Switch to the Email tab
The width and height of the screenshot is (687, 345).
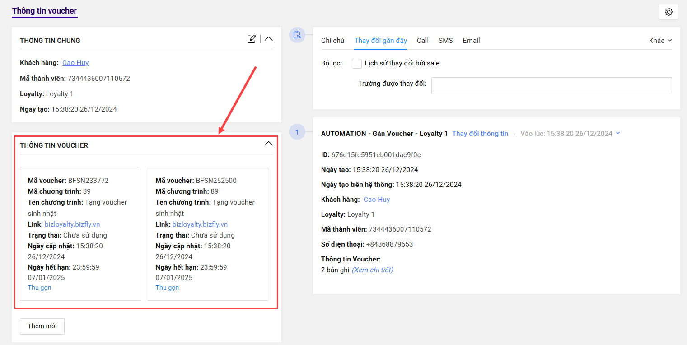click(471, 40)
